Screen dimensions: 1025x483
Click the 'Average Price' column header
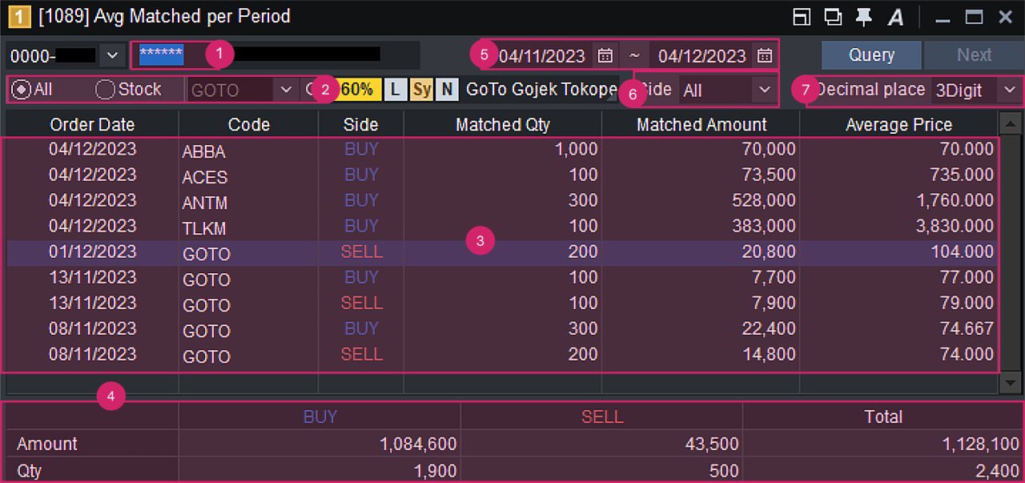tap(898, 124)
